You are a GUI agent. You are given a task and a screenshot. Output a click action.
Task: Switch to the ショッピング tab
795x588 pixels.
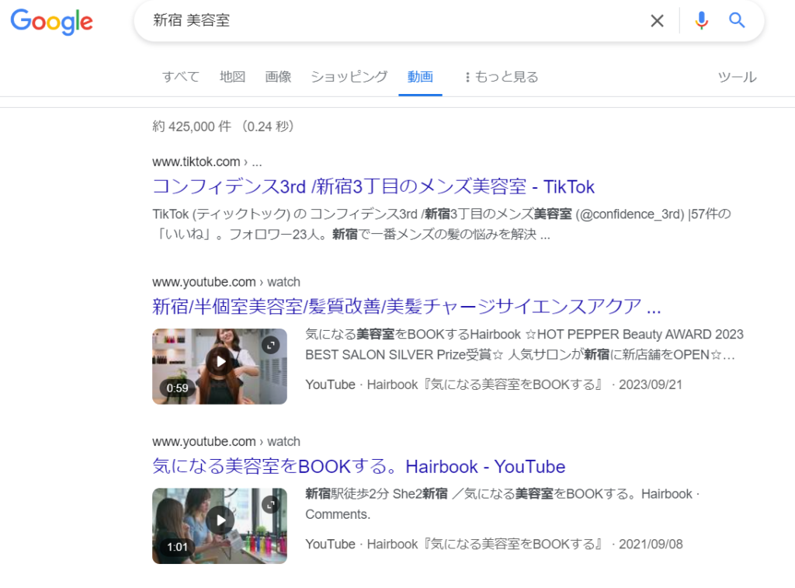coord(349,77)
